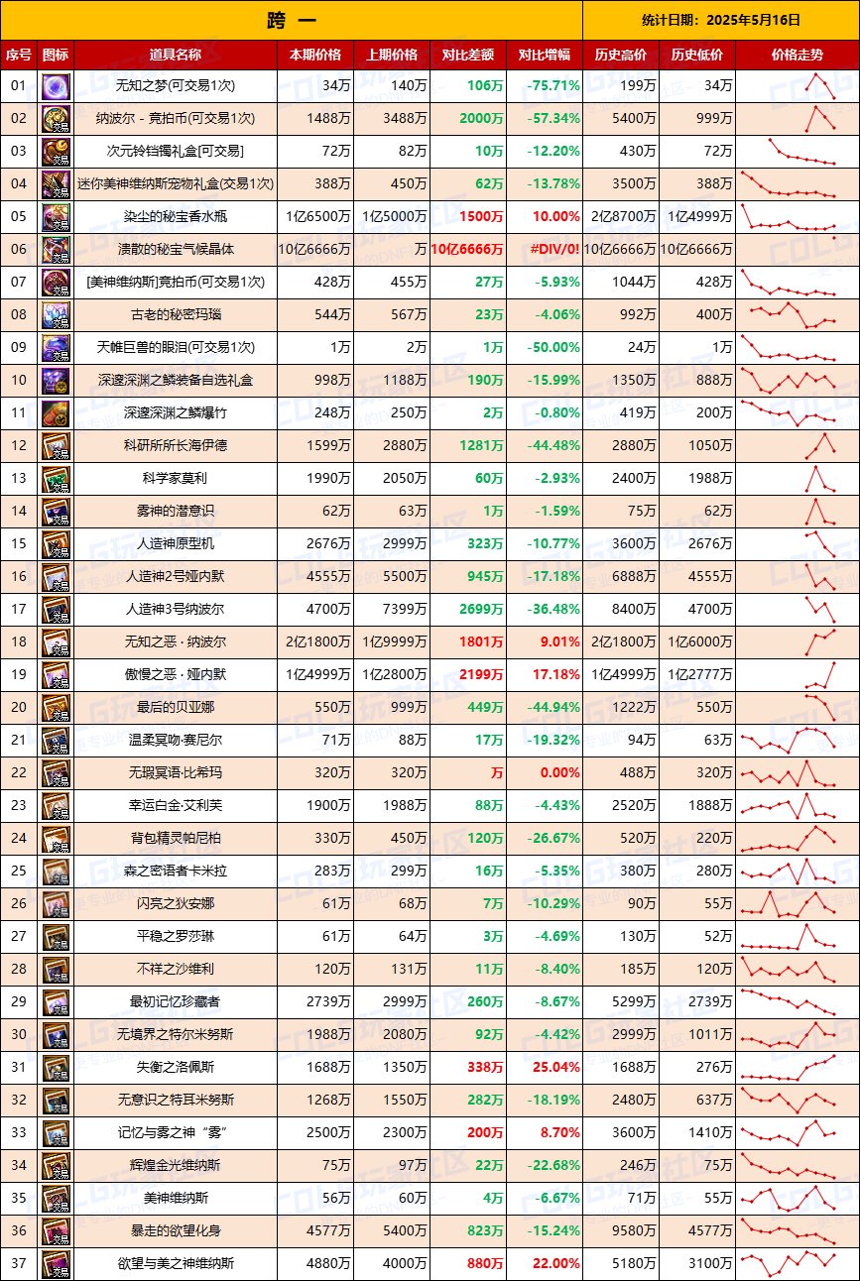Click the price trend chart for 最初记忆珍藏者

click(791, 1002)
